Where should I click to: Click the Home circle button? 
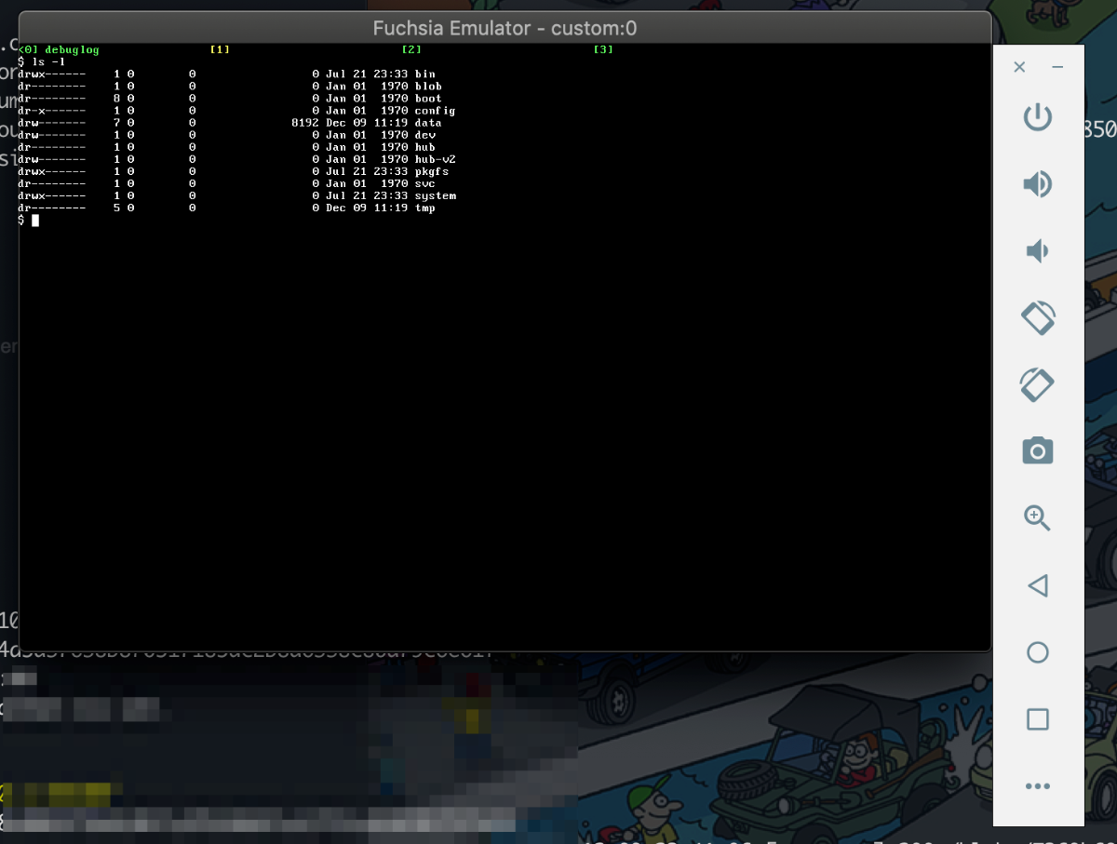pyautogui.click(x=1037, y=652)
